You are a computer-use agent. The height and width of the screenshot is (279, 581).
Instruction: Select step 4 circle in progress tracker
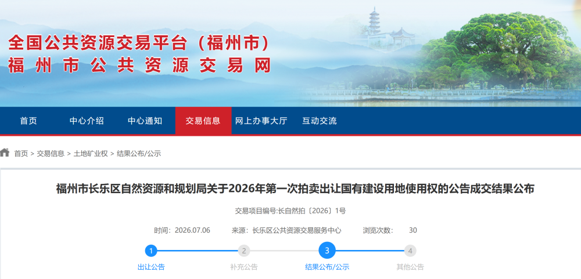410,251
